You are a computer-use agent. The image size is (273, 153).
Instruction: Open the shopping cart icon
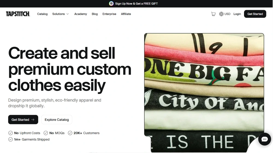pos(213,14)
